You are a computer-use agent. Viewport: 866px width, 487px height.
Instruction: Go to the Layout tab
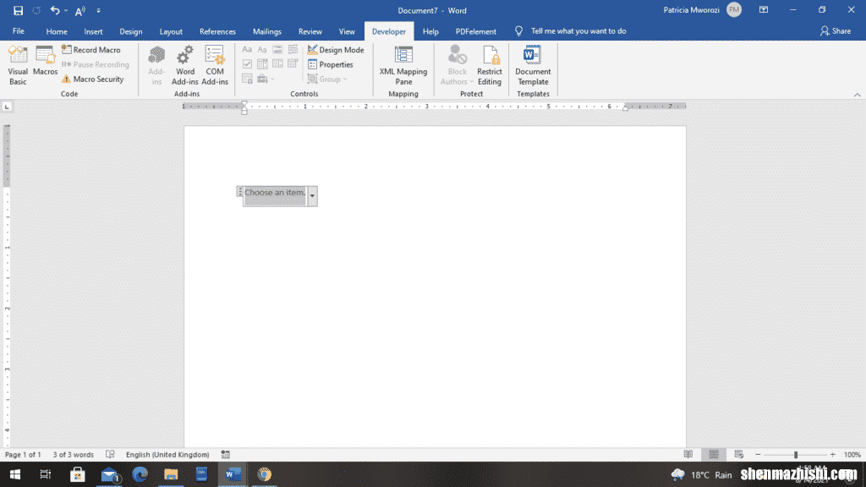click(x=171, y=31)
